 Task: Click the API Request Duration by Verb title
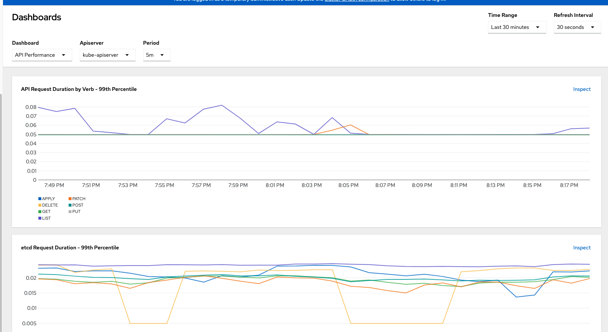[x=79, y=89]
